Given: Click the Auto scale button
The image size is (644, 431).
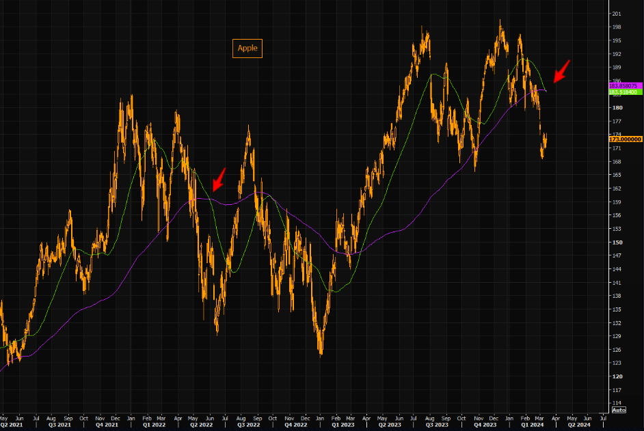Looking at the screenshot, I should click(x=619, y=410).
